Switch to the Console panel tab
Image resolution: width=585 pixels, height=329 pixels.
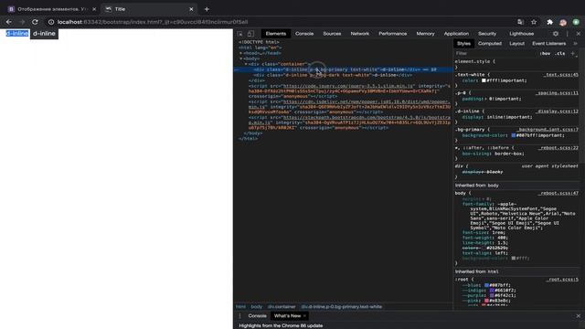[x=304, y=34]
